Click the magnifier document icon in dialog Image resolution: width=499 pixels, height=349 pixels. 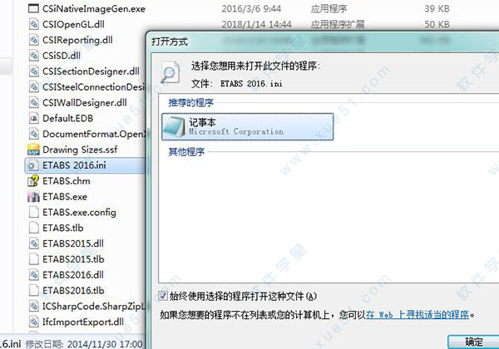[x=170, y=72]
